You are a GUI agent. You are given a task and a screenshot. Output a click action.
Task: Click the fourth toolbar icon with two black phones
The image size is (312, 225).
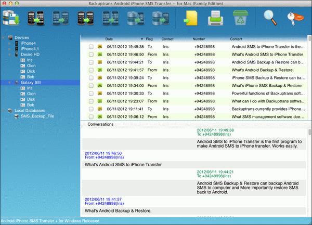pos(86,18)
